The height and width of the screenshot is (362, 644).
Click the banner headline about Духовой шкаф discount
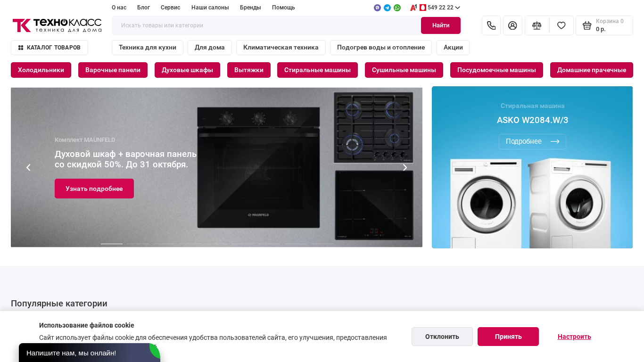tap(126, 159)
